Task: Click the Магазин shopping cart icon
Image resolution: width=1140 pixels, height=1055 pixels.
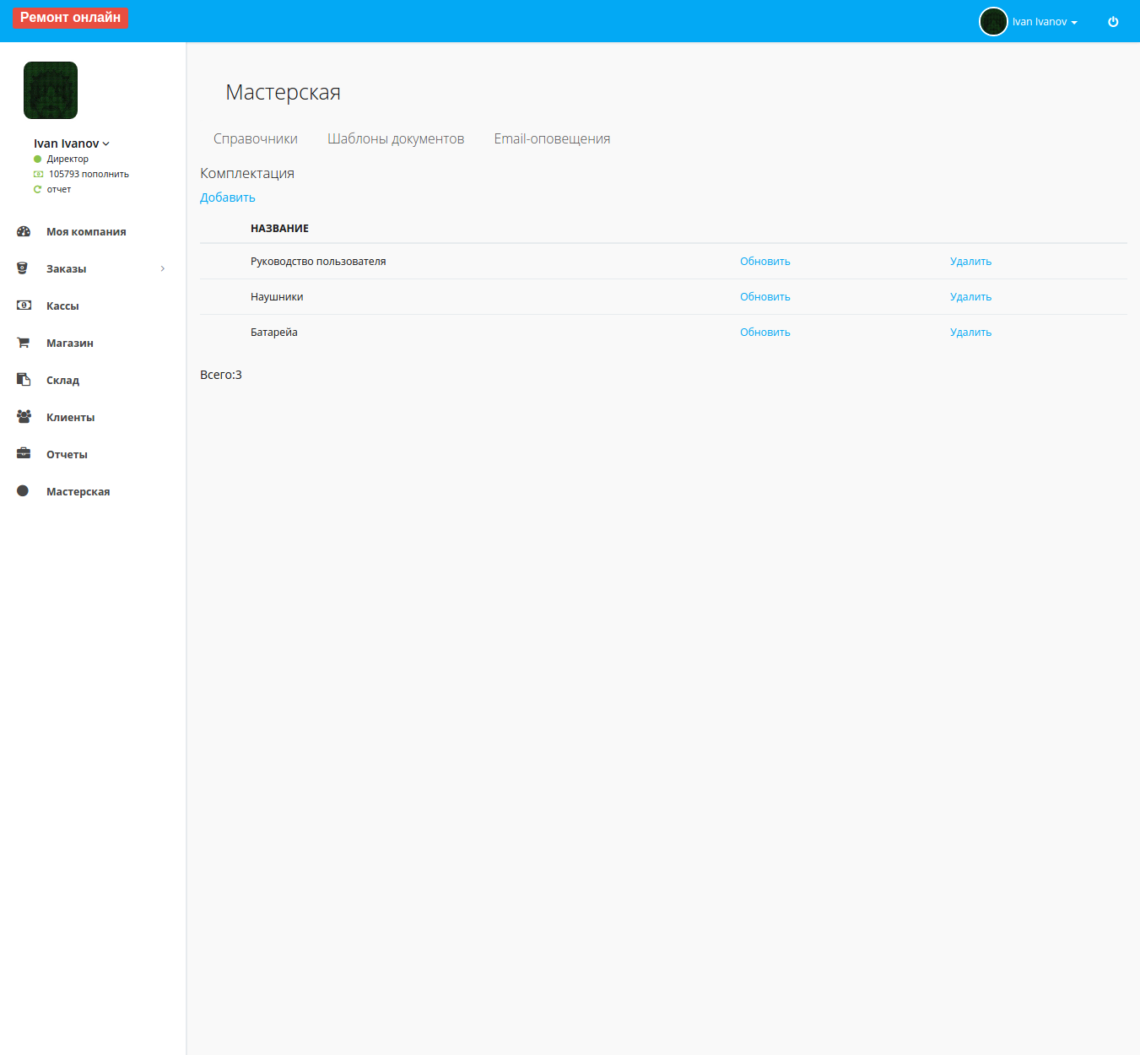Action: click(x=24, y=343)
